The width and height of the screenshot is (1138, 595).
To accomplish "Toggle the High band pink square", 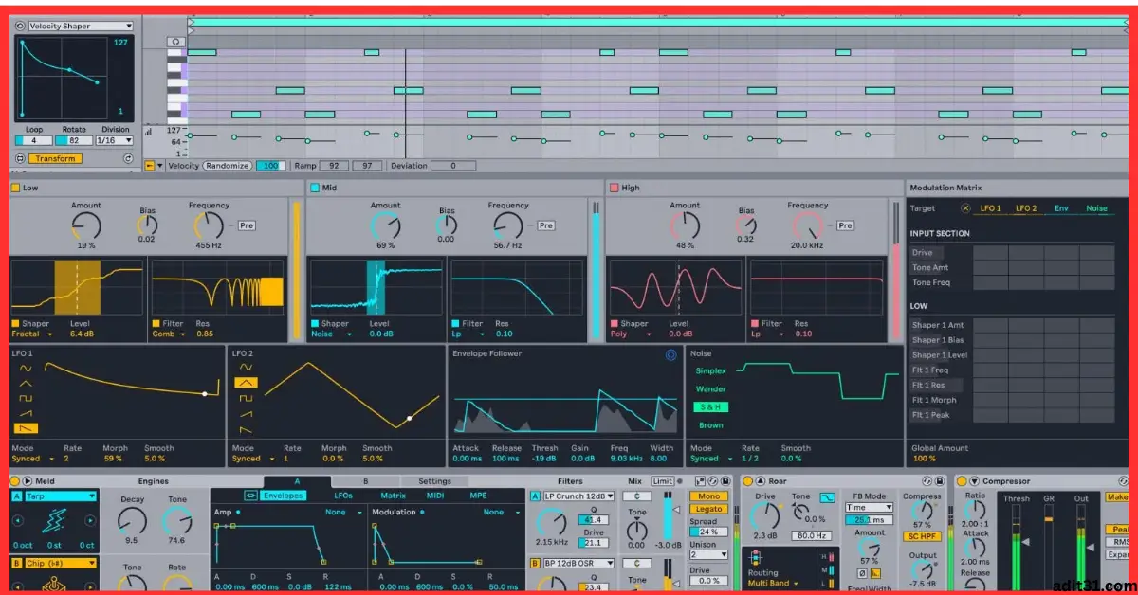I will coord(615,188).
